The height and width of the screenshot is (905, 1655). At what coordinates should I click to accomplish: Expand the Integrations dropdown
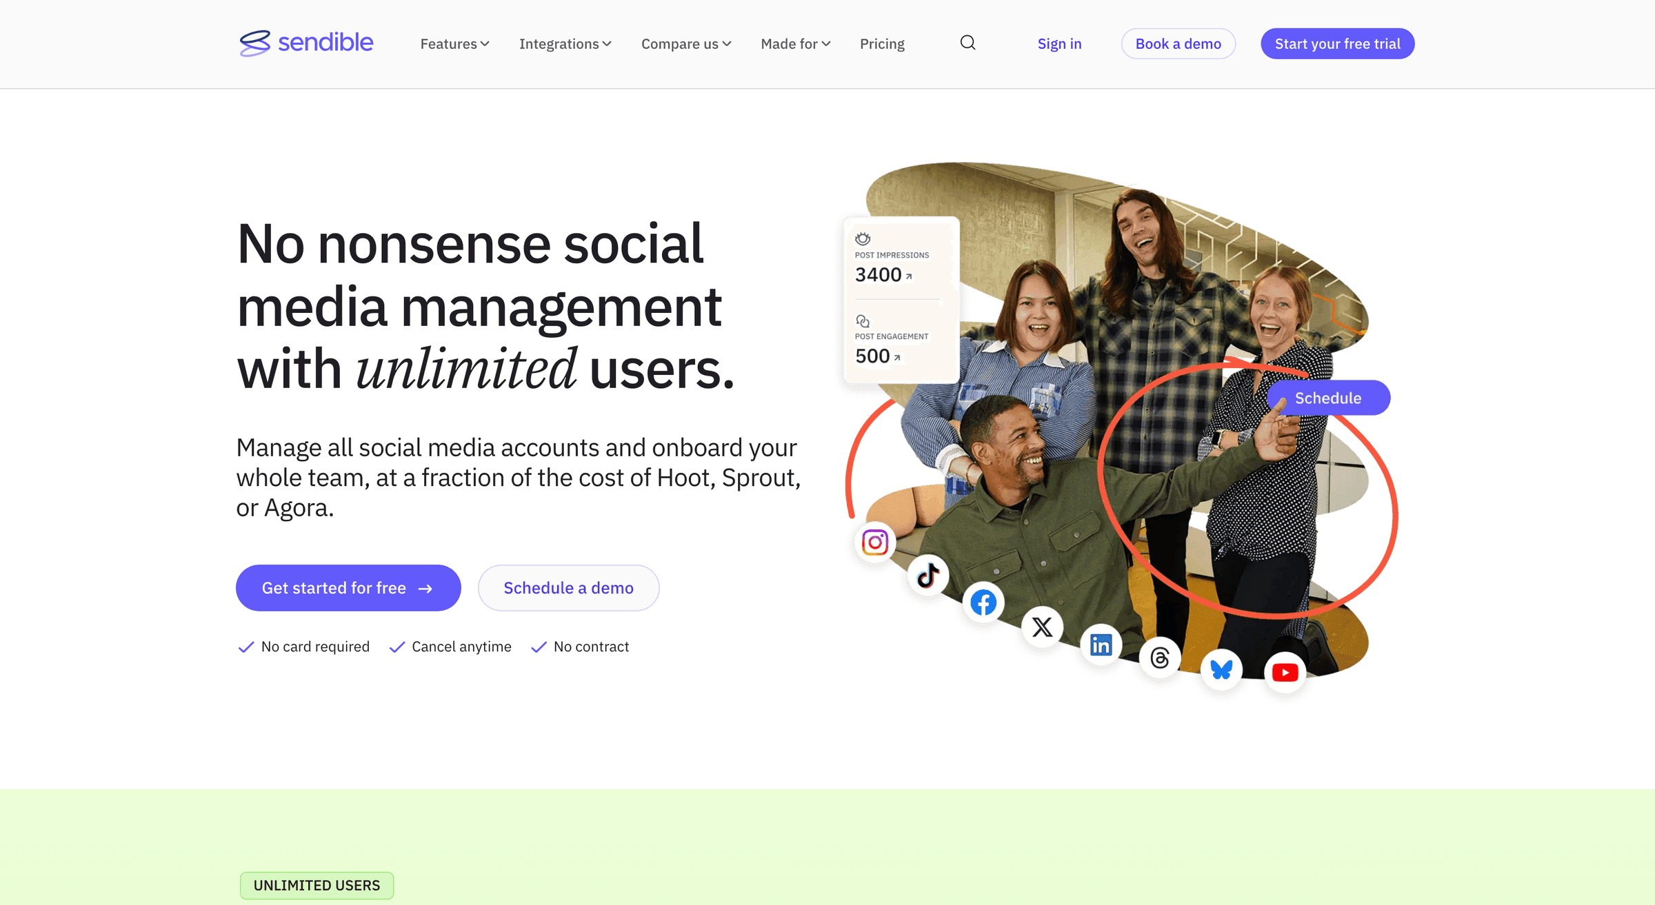click(565, 43)
